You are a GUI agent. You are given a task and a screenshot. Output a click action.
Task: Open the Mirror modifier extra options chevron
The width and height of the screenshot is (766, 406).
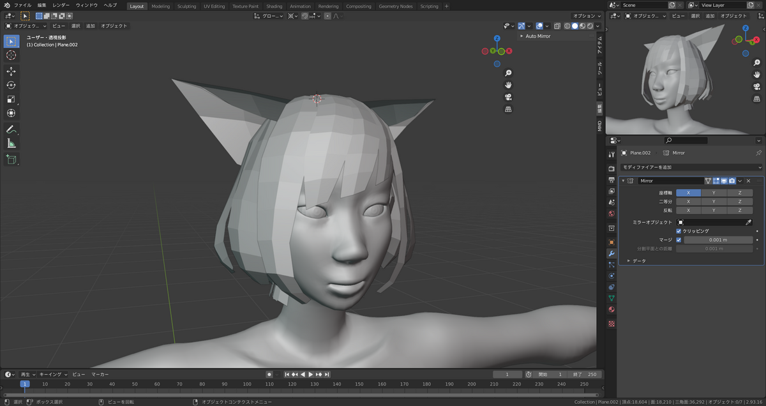point(740,181)
